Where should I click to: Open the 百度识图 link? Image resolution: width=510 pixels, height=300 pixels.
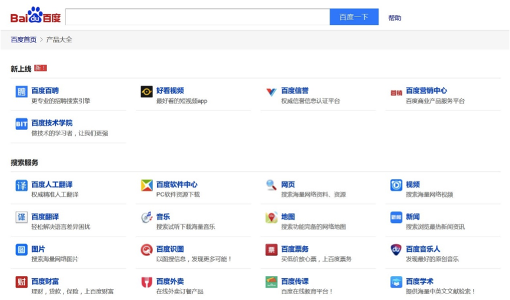[x=170, y=249]
